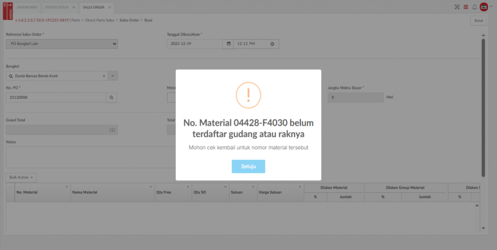Click Setuju in the warning dialog
The height and width of the screenshot is (250, 497).
(248, 166)
